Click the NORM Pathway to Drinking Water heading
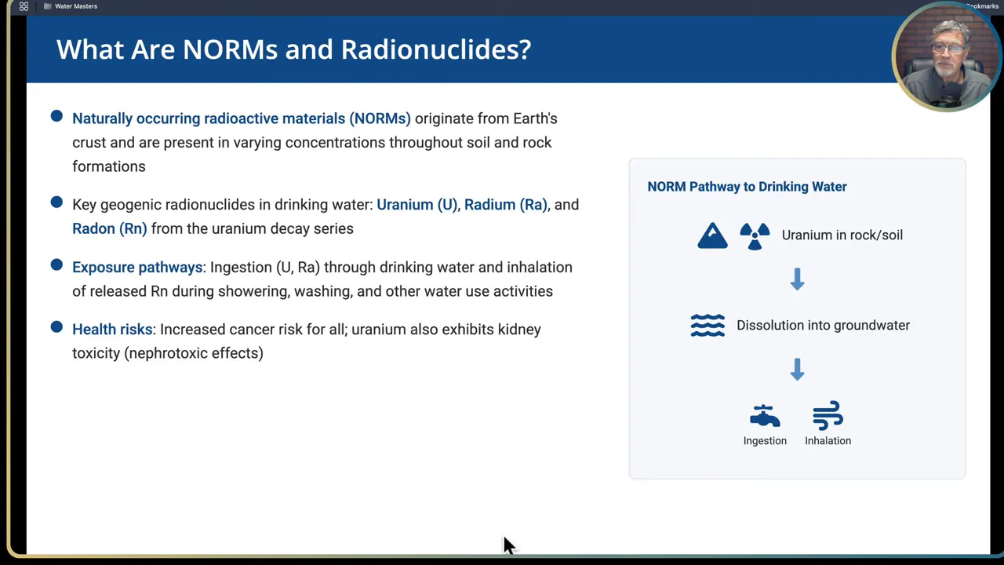The height and width of the screenshot is (565, 1004). 747,187
